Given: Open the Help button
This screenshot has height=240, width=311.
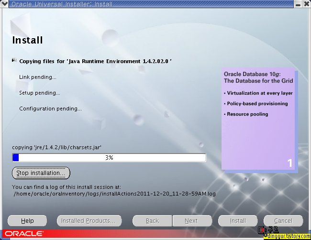Looking at the screenshot, I should pos(27,221).
